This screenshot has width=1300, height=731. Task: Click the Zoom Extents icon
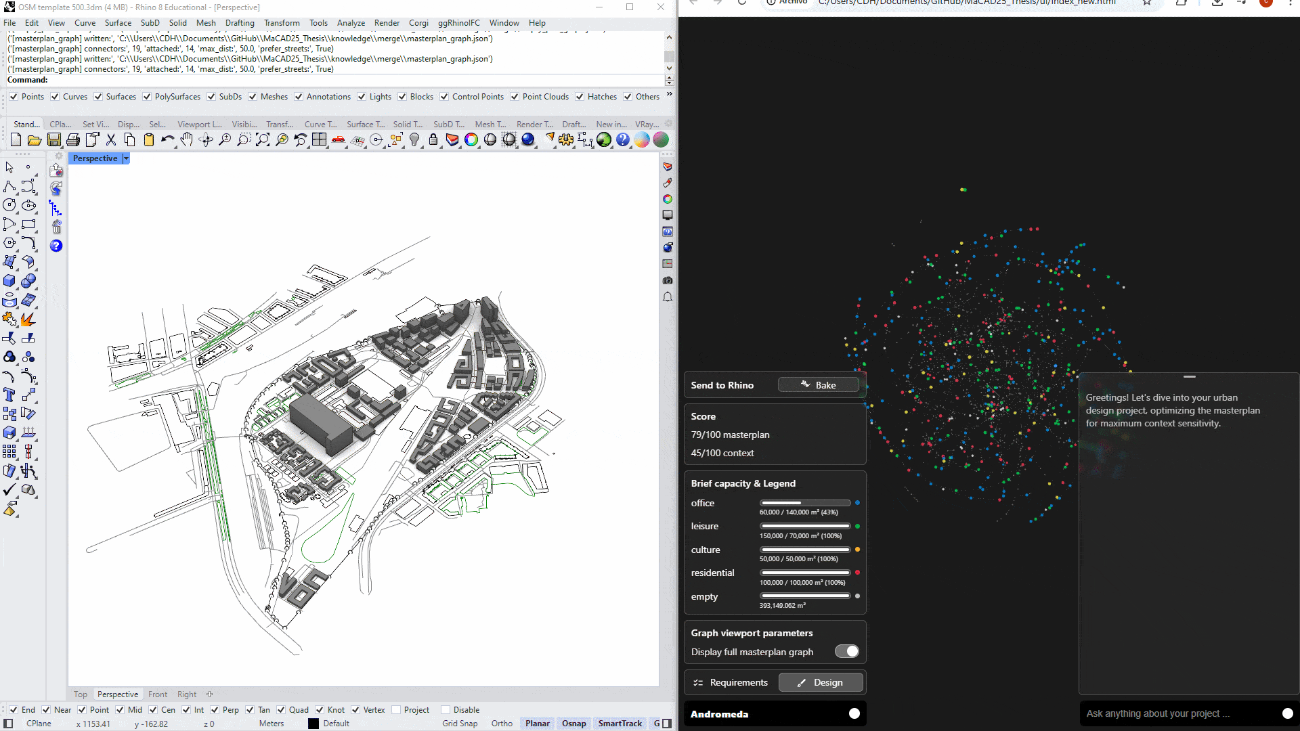263,140
